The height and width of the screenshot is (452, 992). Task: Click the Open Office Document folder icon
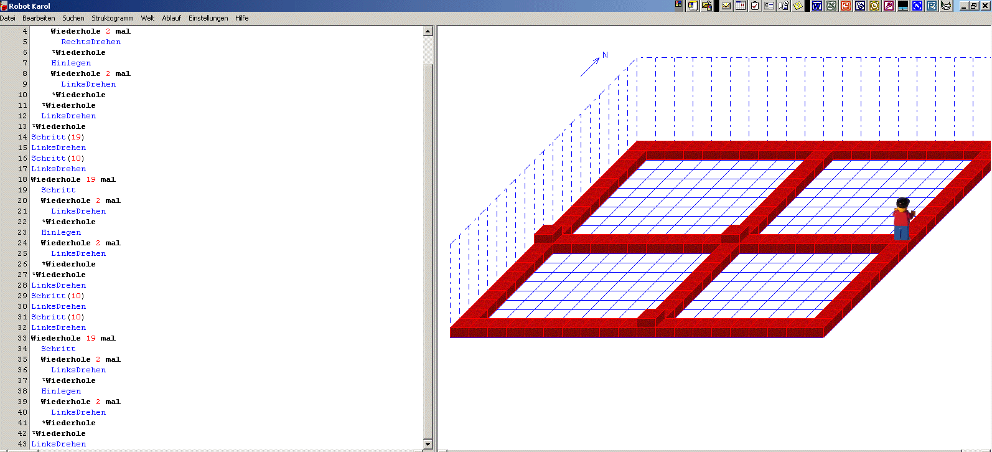(x=707, y=6)
